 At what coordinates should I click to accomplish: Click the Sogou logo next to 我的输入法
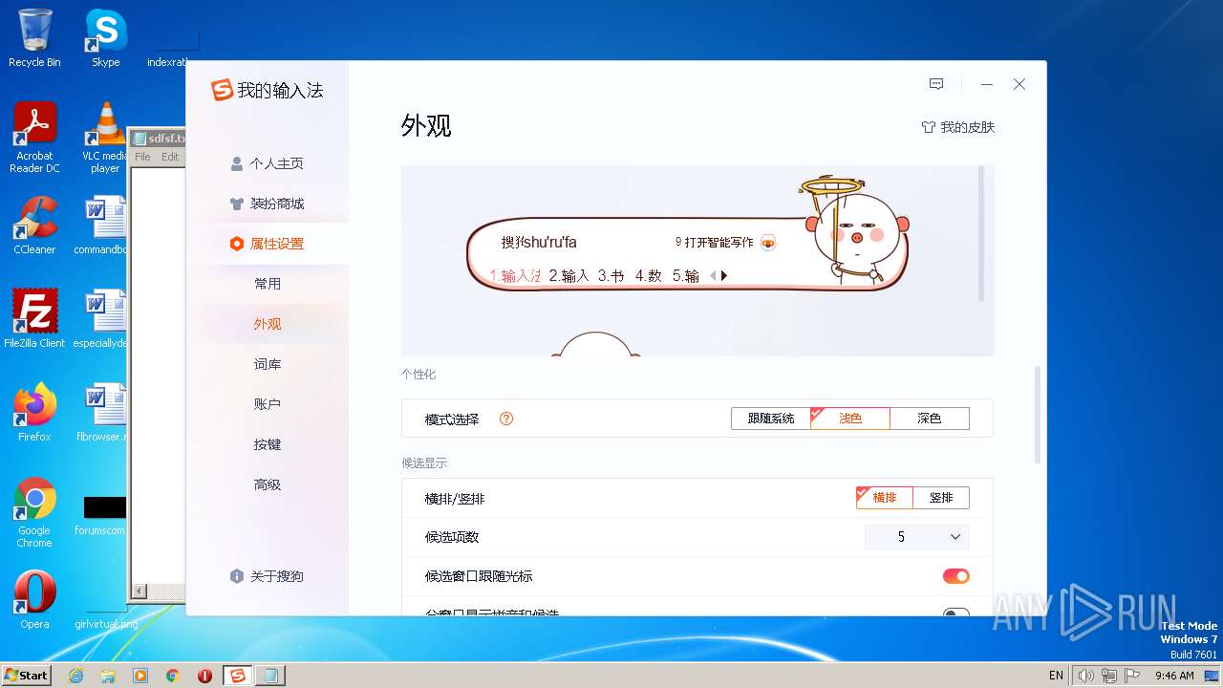point(222,90)
